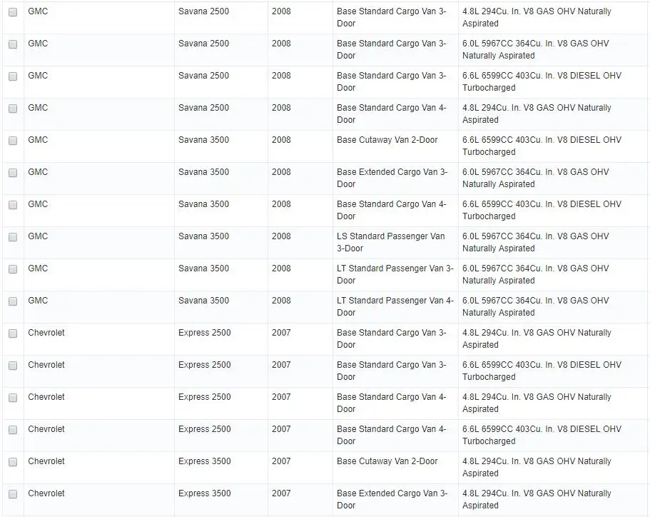Screen dimensions: 650x517
Task: Click '2008' in LT Passenger Van 3-Door row
Action: 281,268
